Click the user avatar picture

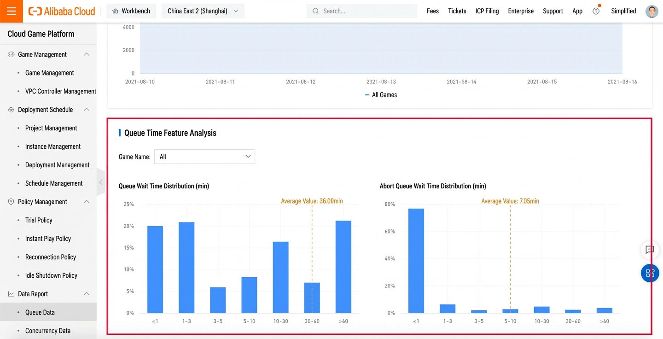[651, 11]
